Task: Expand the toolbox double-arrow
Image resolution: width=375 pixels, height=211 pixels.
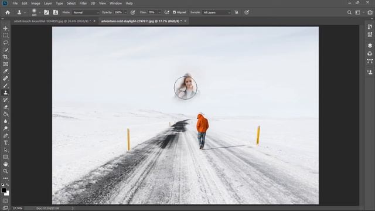Action: pyautogui.click(x=2, y=18)
